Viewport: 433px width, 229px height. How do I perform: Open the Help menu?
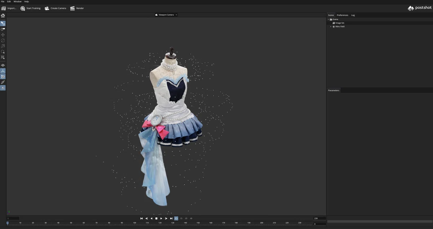point(26,1)
